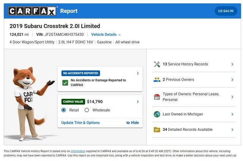Select the Retail radio button
Screen dimensions: 243x161
63,110
